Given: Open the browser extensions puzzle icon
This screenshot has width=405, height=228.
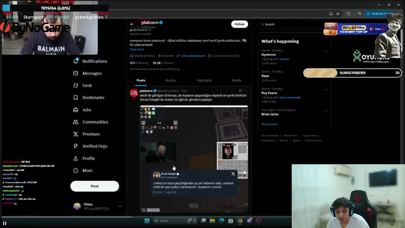Looking at the screenshot, I should coord(348,14).
